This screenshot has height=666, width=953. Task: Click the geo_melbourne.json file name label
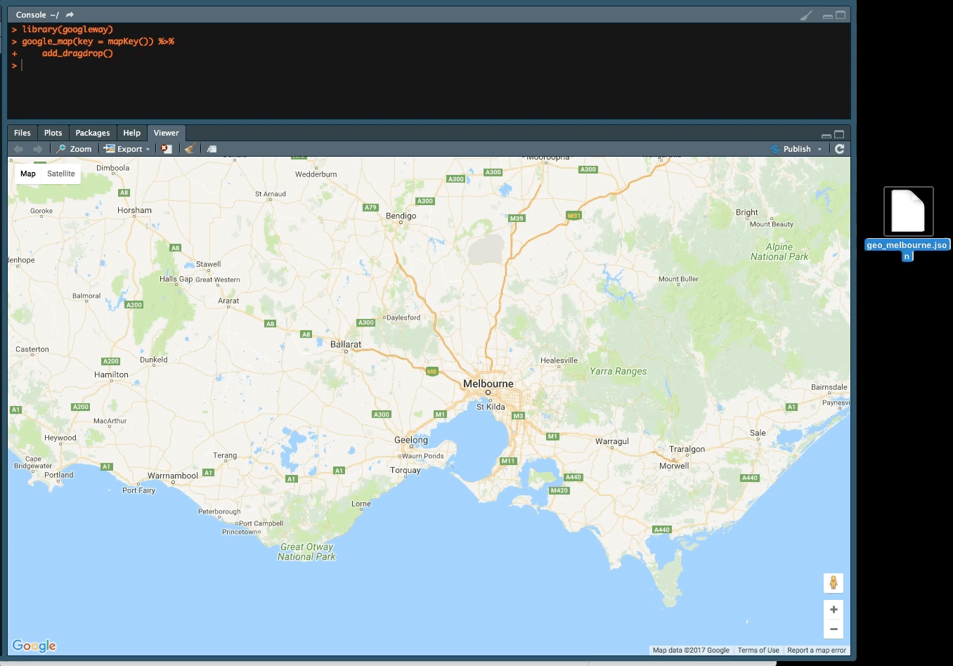point(907,250)
